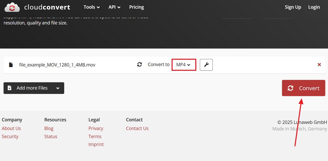Click the add file icon in Add more Files

(x=10, y=88)
